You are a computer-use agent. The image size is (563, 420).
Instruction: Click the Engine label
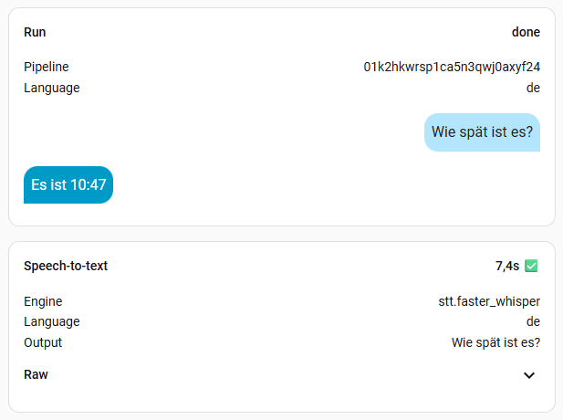click(43, 301)
